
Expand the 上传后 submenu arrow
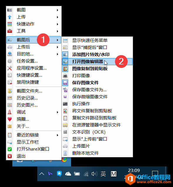click(58, 47)
